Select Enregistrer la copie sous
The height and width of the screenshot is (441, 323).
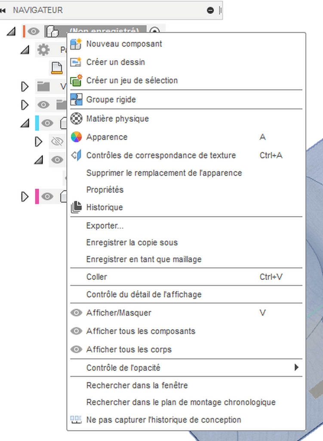(132, 242)
